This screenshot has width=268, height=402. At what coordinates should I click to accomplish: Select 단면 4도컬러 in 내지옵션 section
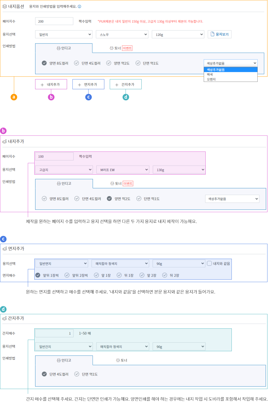[77, 63]
